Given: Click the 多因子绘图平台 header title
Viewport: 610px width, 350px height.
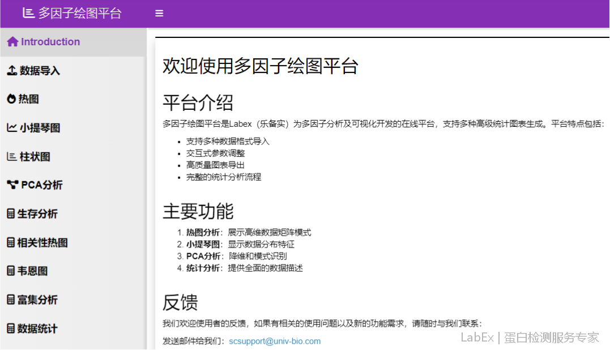Looking at the screenshot, I should [x=79, y=13].
